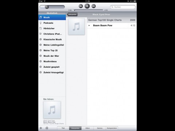The height and width of the screenshot is (131, 175).
Task: Click the remaining time -4:04 label
Action: click(x=106, y=10)
